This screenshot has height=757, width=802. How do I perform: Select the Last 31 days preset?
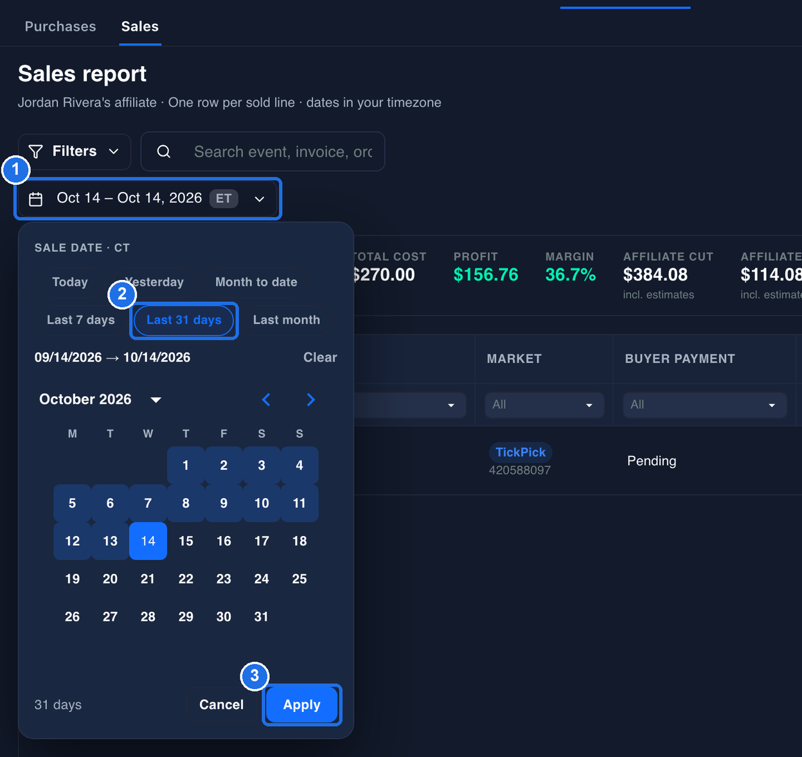[184, 320]
